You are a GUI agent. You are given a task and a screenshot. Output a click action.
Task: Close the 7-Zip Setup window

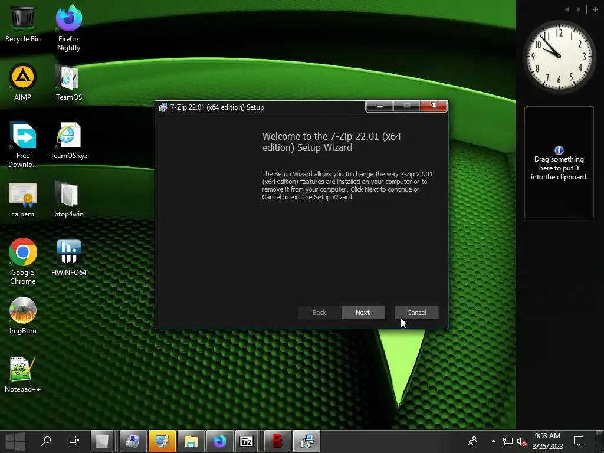pos(434,106)
